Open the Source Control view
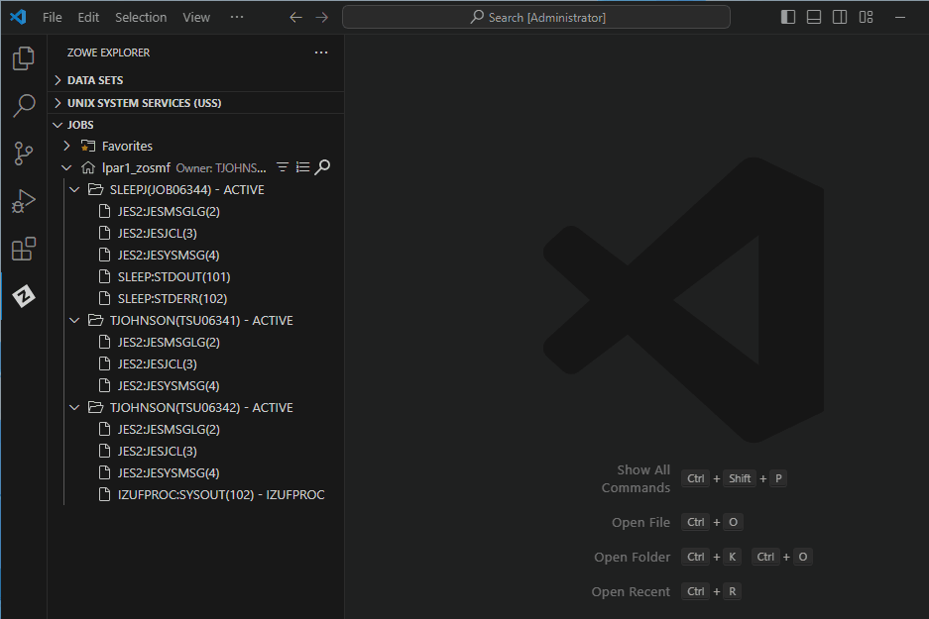The width and height of the screenshot is (929, 619). tap(24, 153)
